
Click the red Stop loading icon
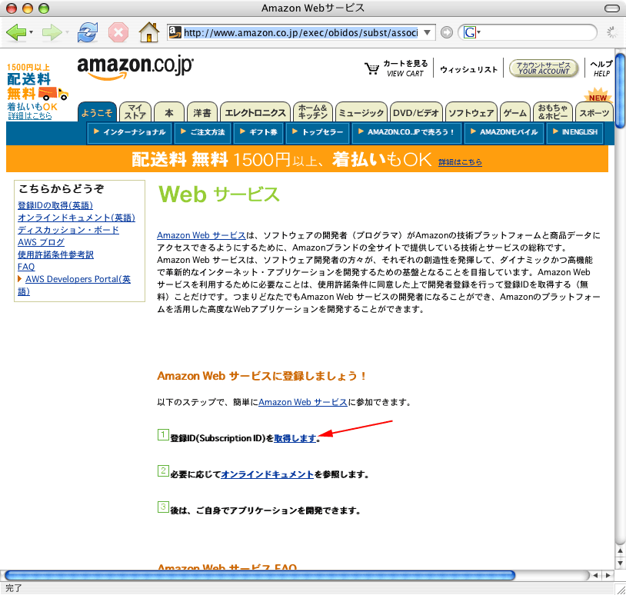(x=118, y=32)
